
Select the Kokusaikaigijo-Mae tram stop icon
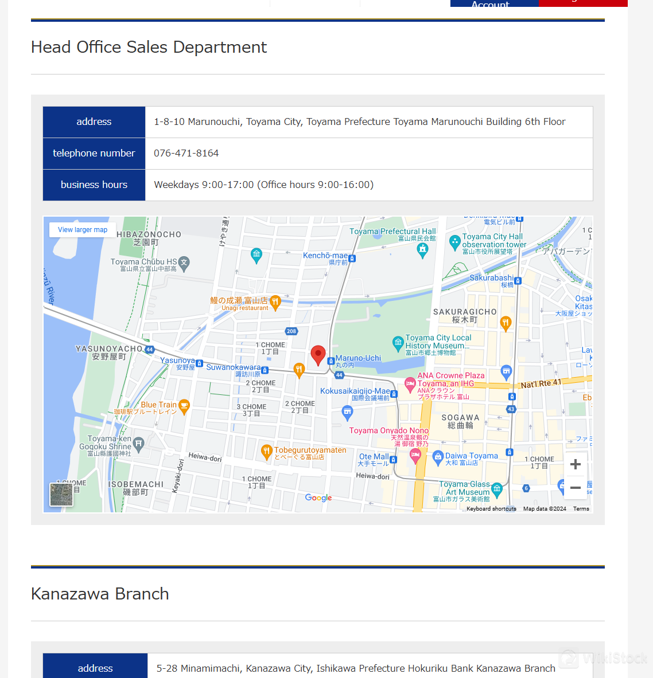point(394,394)
